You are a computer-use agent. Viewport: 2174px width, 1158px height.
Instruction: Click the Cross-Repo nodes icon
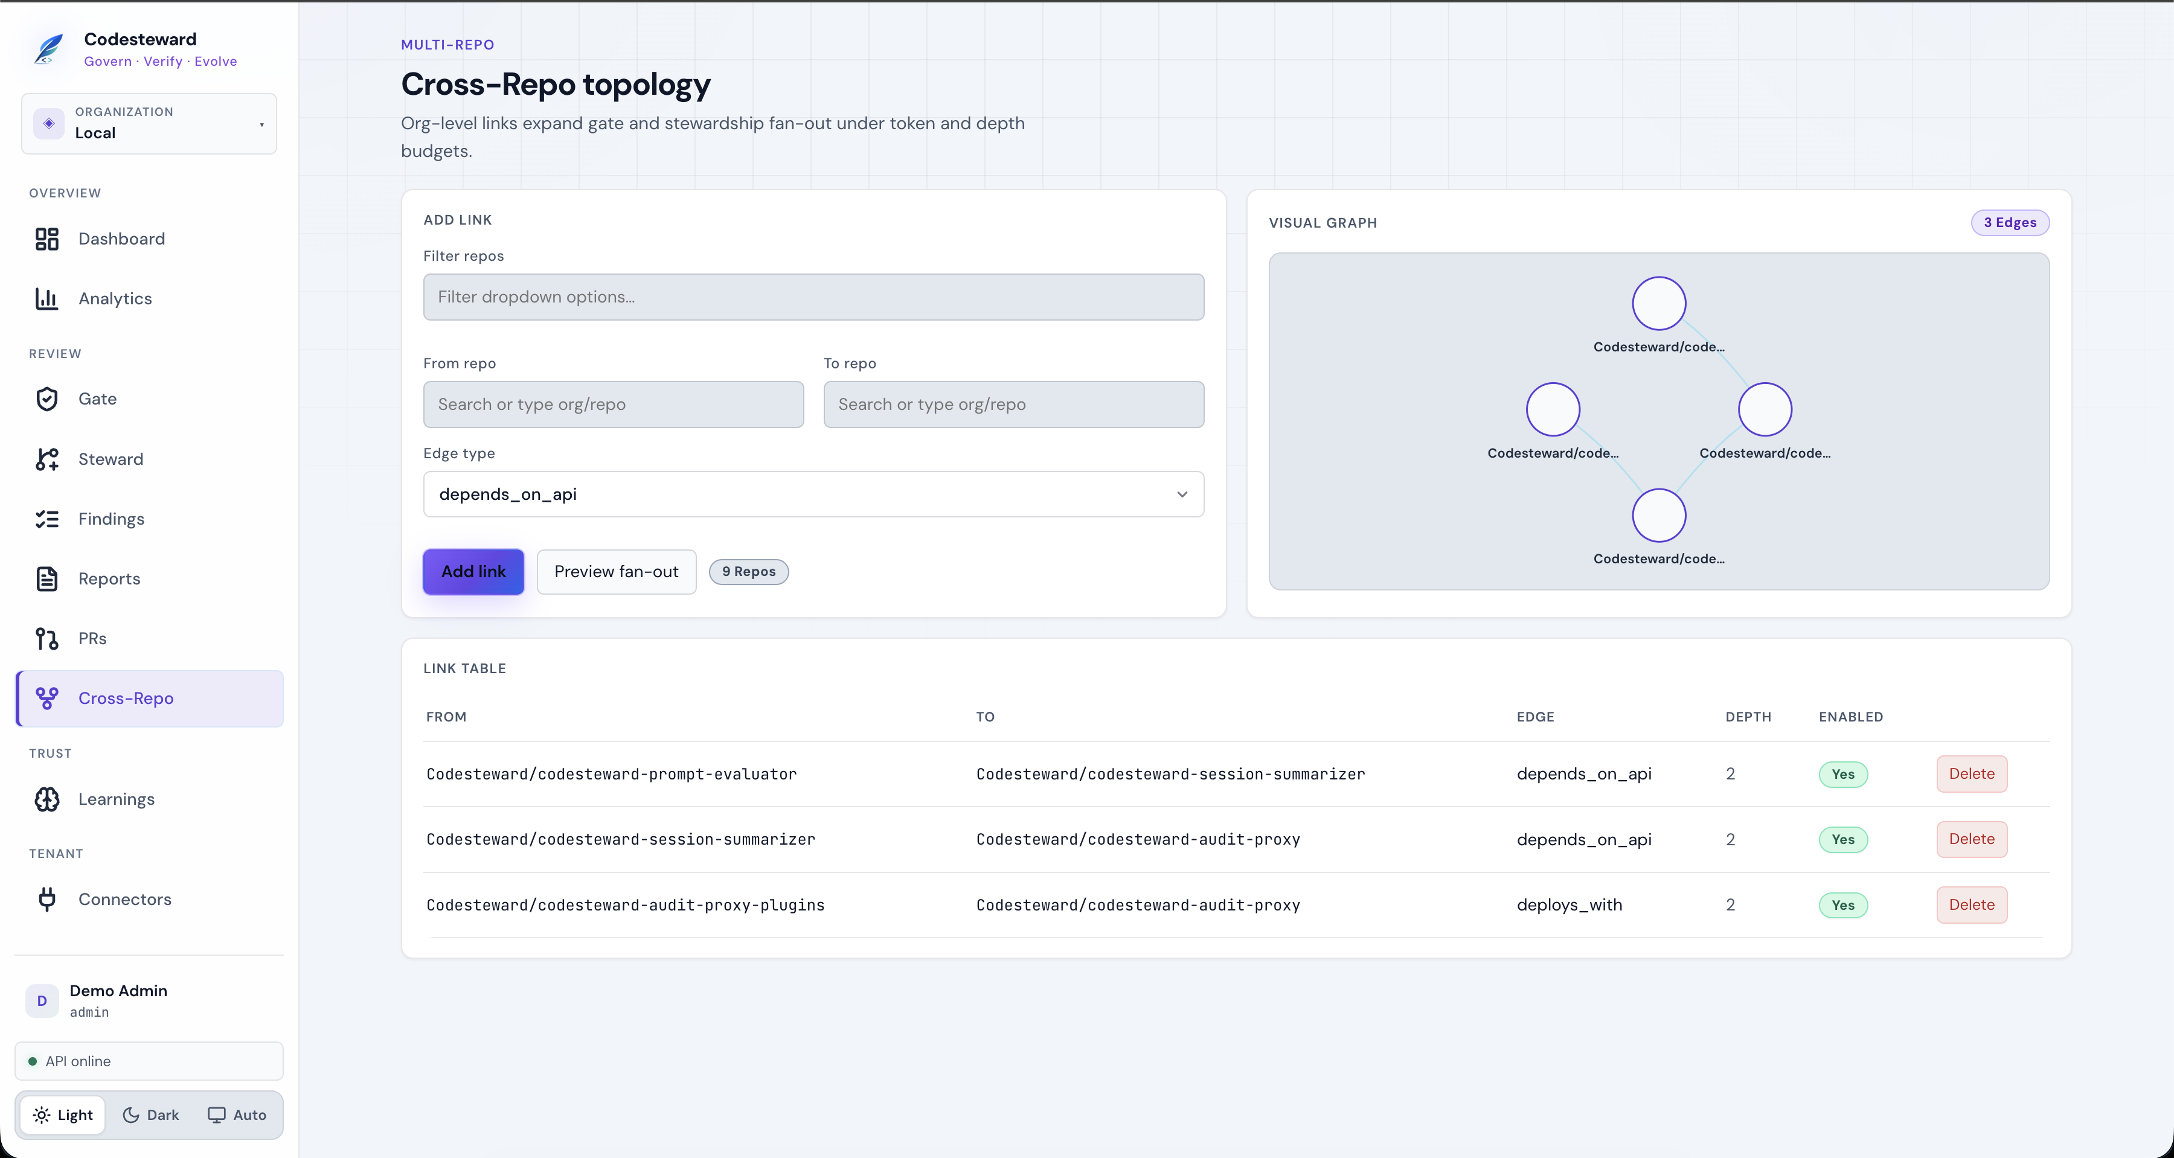[x=46, y=699]
